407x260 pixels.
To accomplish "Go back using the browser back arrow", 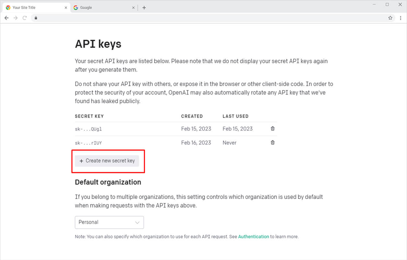I will click(x=6, y=18).
